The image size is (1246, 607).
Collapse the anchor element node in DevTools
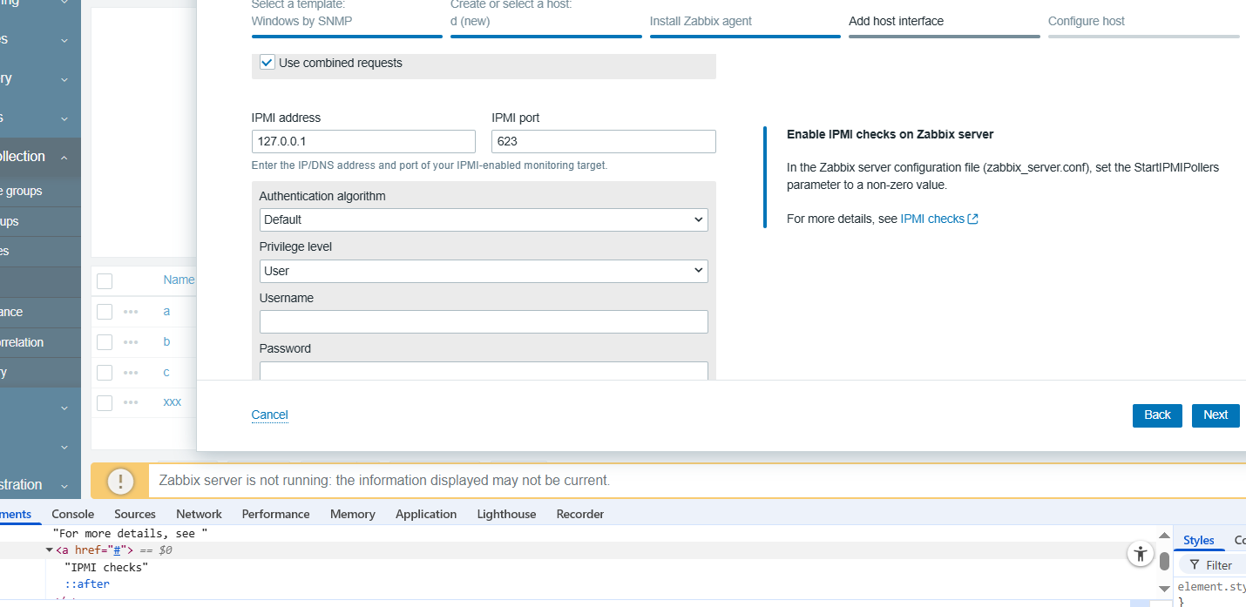coord(50,550)
